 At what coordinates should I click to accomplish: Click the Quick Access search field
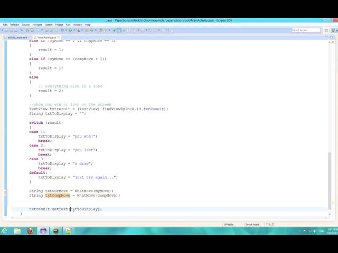[x=306, y=31]
